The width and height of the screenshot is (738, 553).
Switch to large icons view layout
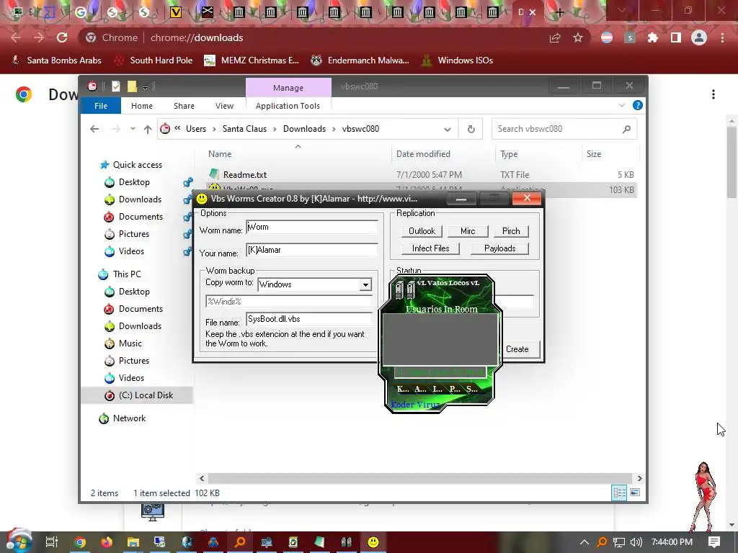(635, 493)
